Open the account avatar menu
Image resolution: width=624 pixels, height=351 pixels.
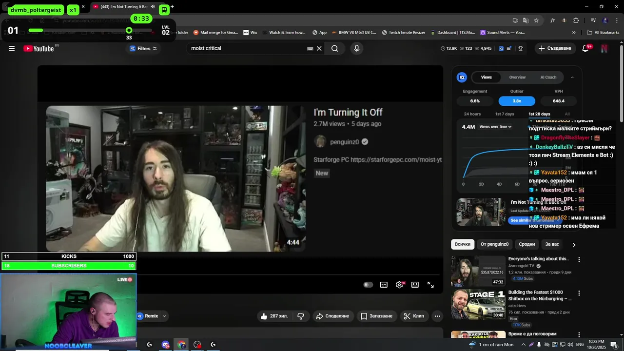click(604, 48)
